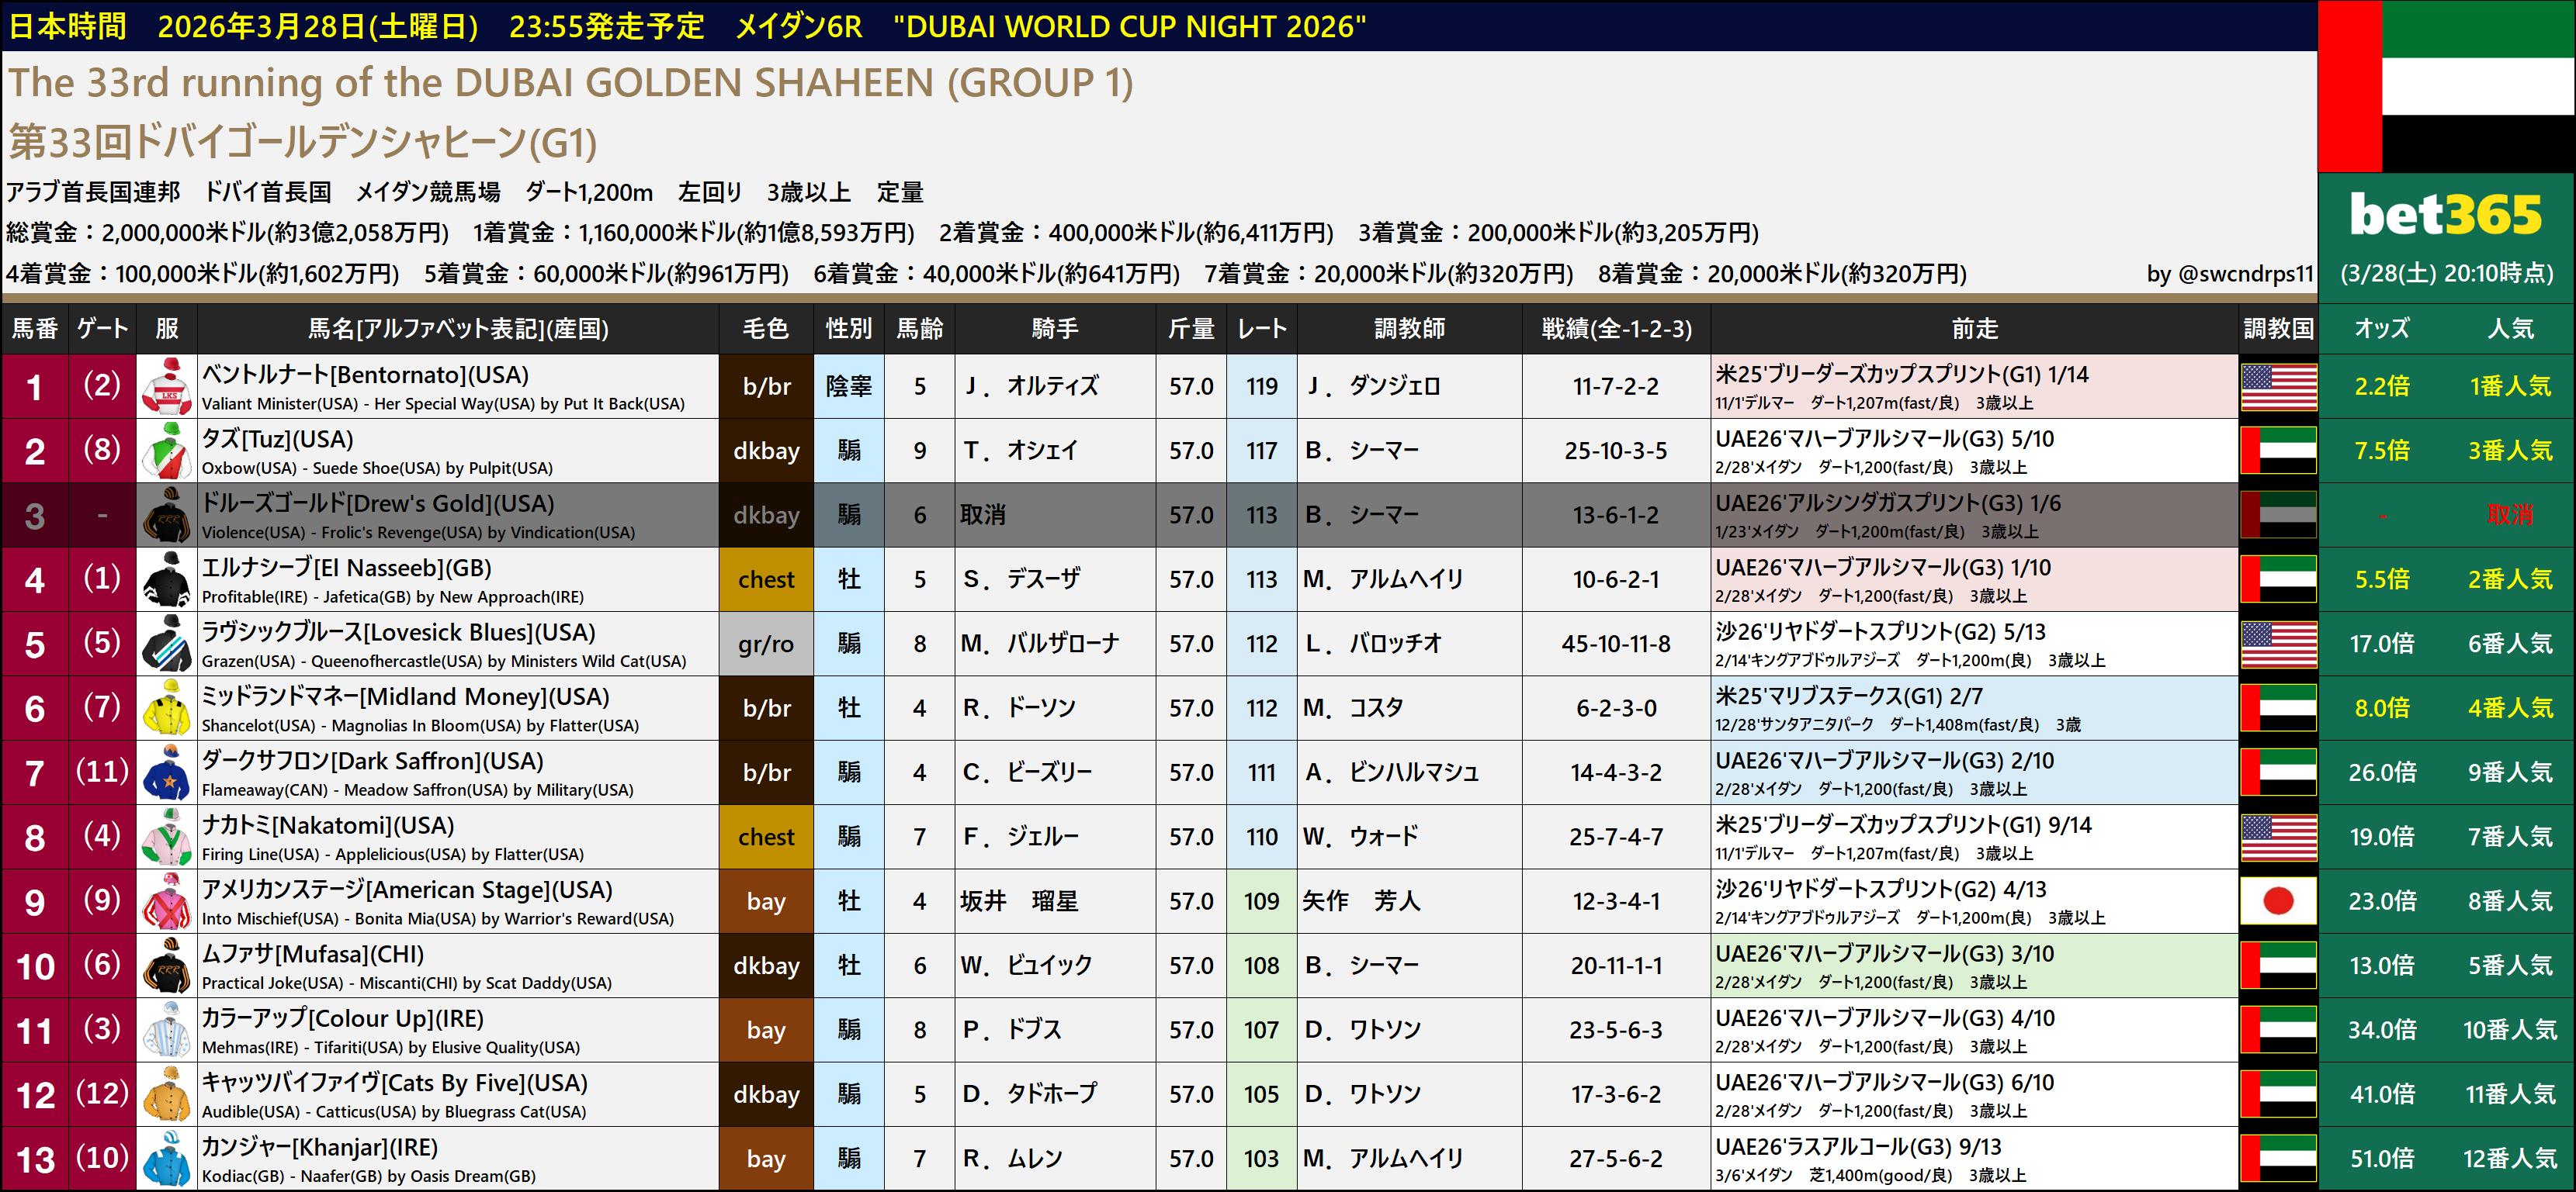This screenshot has width=2576, height=1192.
Task: Click Bentornato's jockey silks icon
Action: point(167,387)
